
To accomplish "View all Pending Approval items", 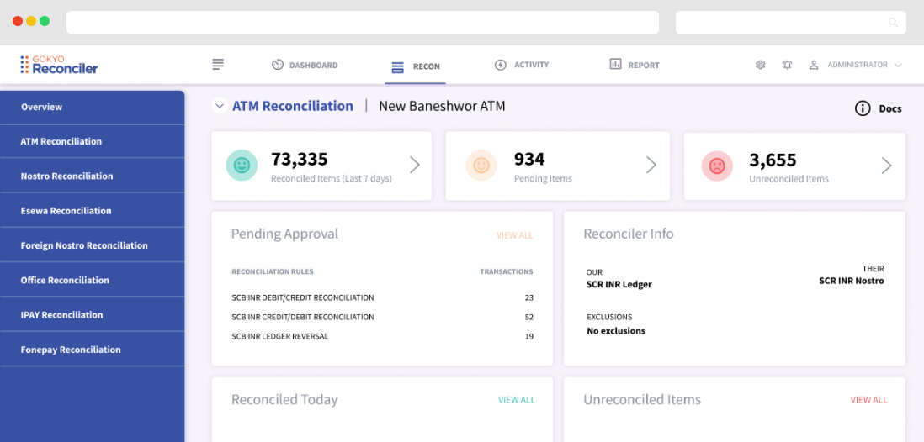I will (x=514, y=235).
